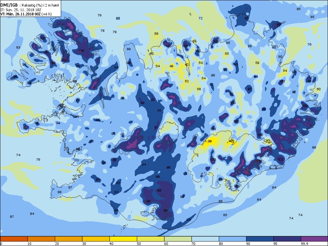The height and width of the screenshot is (246, 328).
Task: Click the medium blue 80–90 legend swatch
Action: point(233,239)
